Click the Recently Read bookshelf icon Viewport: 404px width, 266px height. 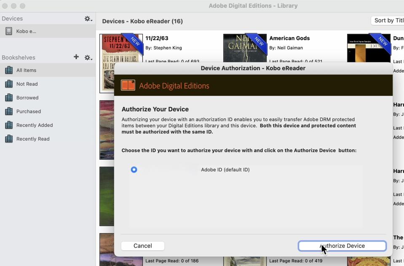pyautogui.click(x=8, y=139)
